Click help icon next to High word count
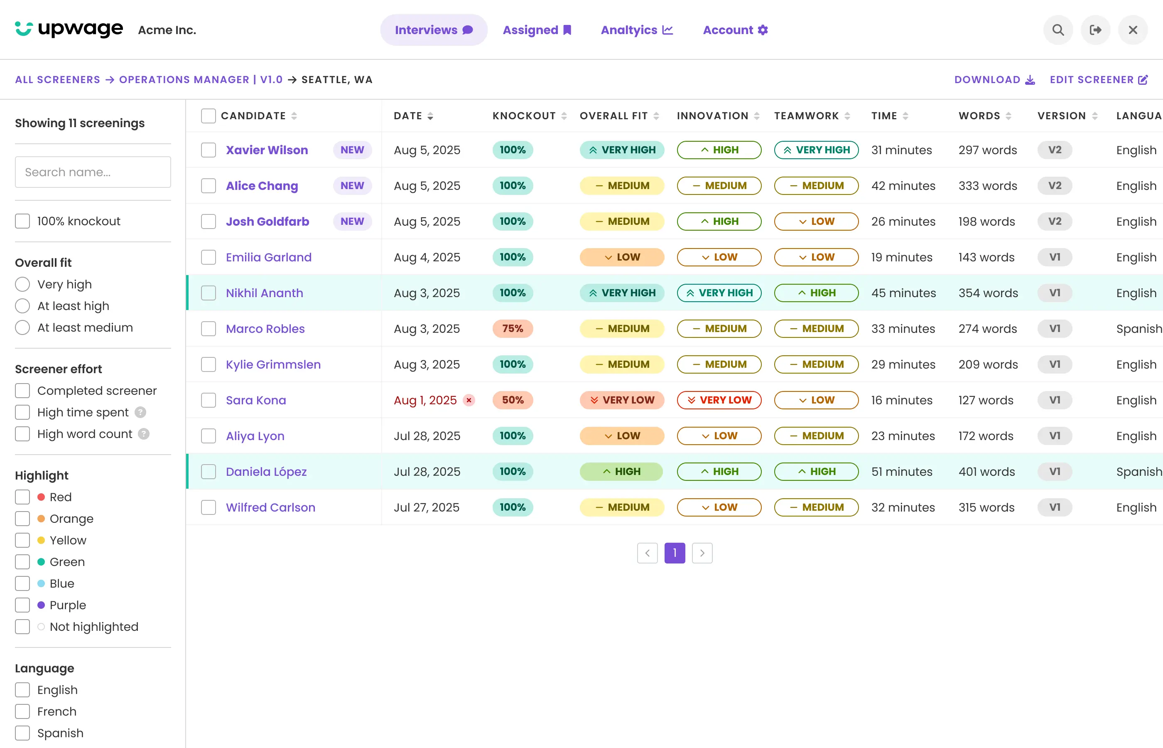Screen dimensions: 1163x748 [x=144, y=434]
